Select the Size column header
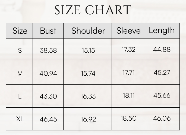The image size is (186, 135). point(20,31)
